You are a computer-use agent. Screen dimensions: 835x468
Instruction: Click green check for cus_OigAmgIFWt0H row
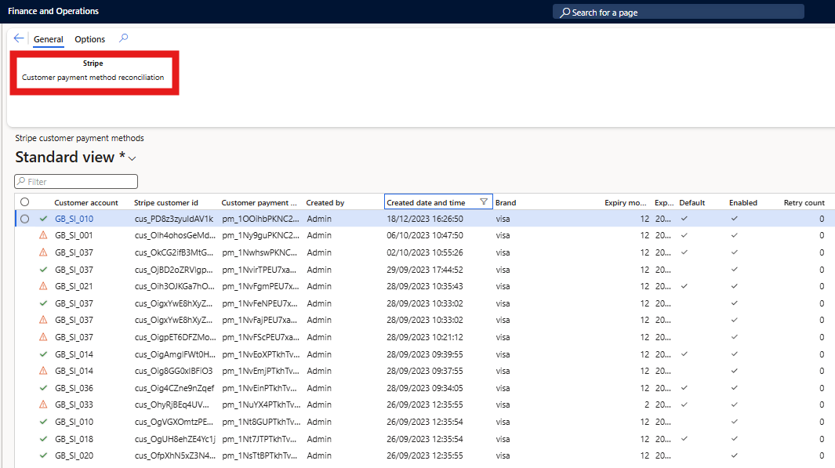pyautogui.click(x=44, y=354)
